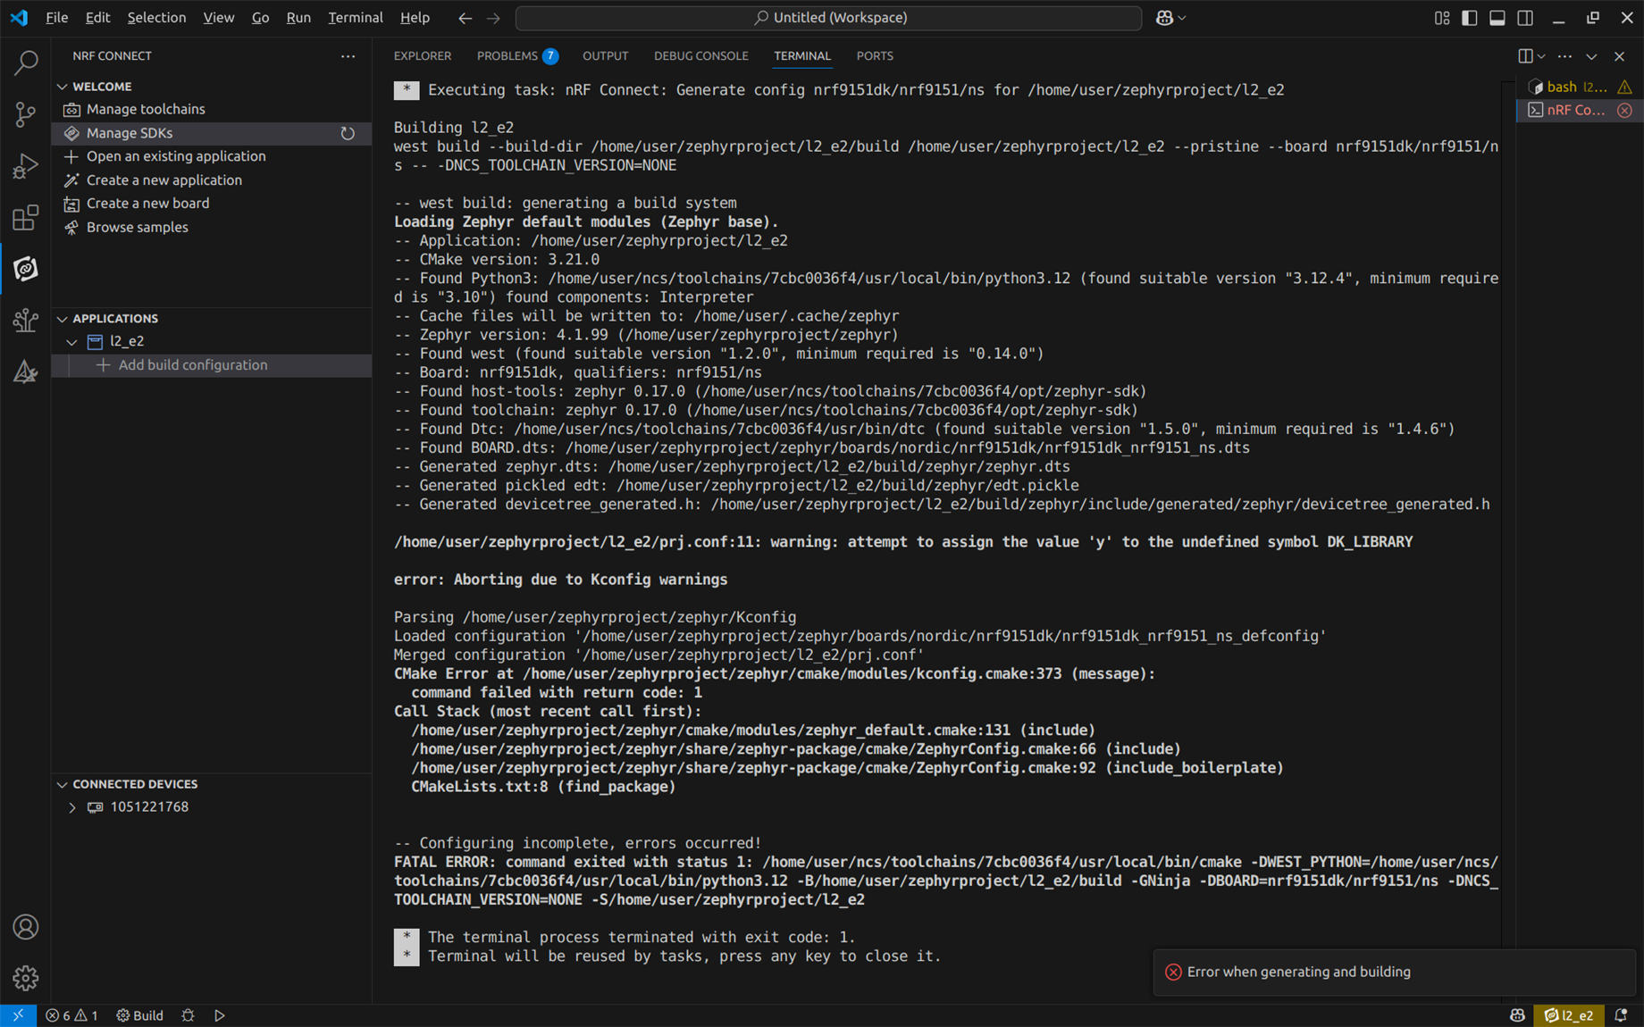1644x1027 pixels.
Task: Switch to the OUTPUT tab
Action: pos(605,55)
